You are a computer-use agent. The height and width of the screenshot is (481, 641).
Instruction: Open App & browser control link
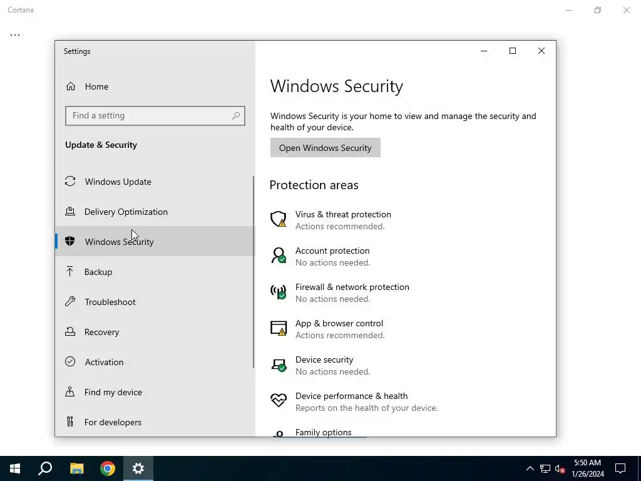339,324
